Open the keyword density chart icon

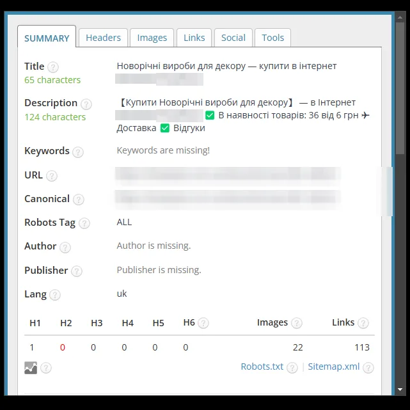tap(31, 368)
